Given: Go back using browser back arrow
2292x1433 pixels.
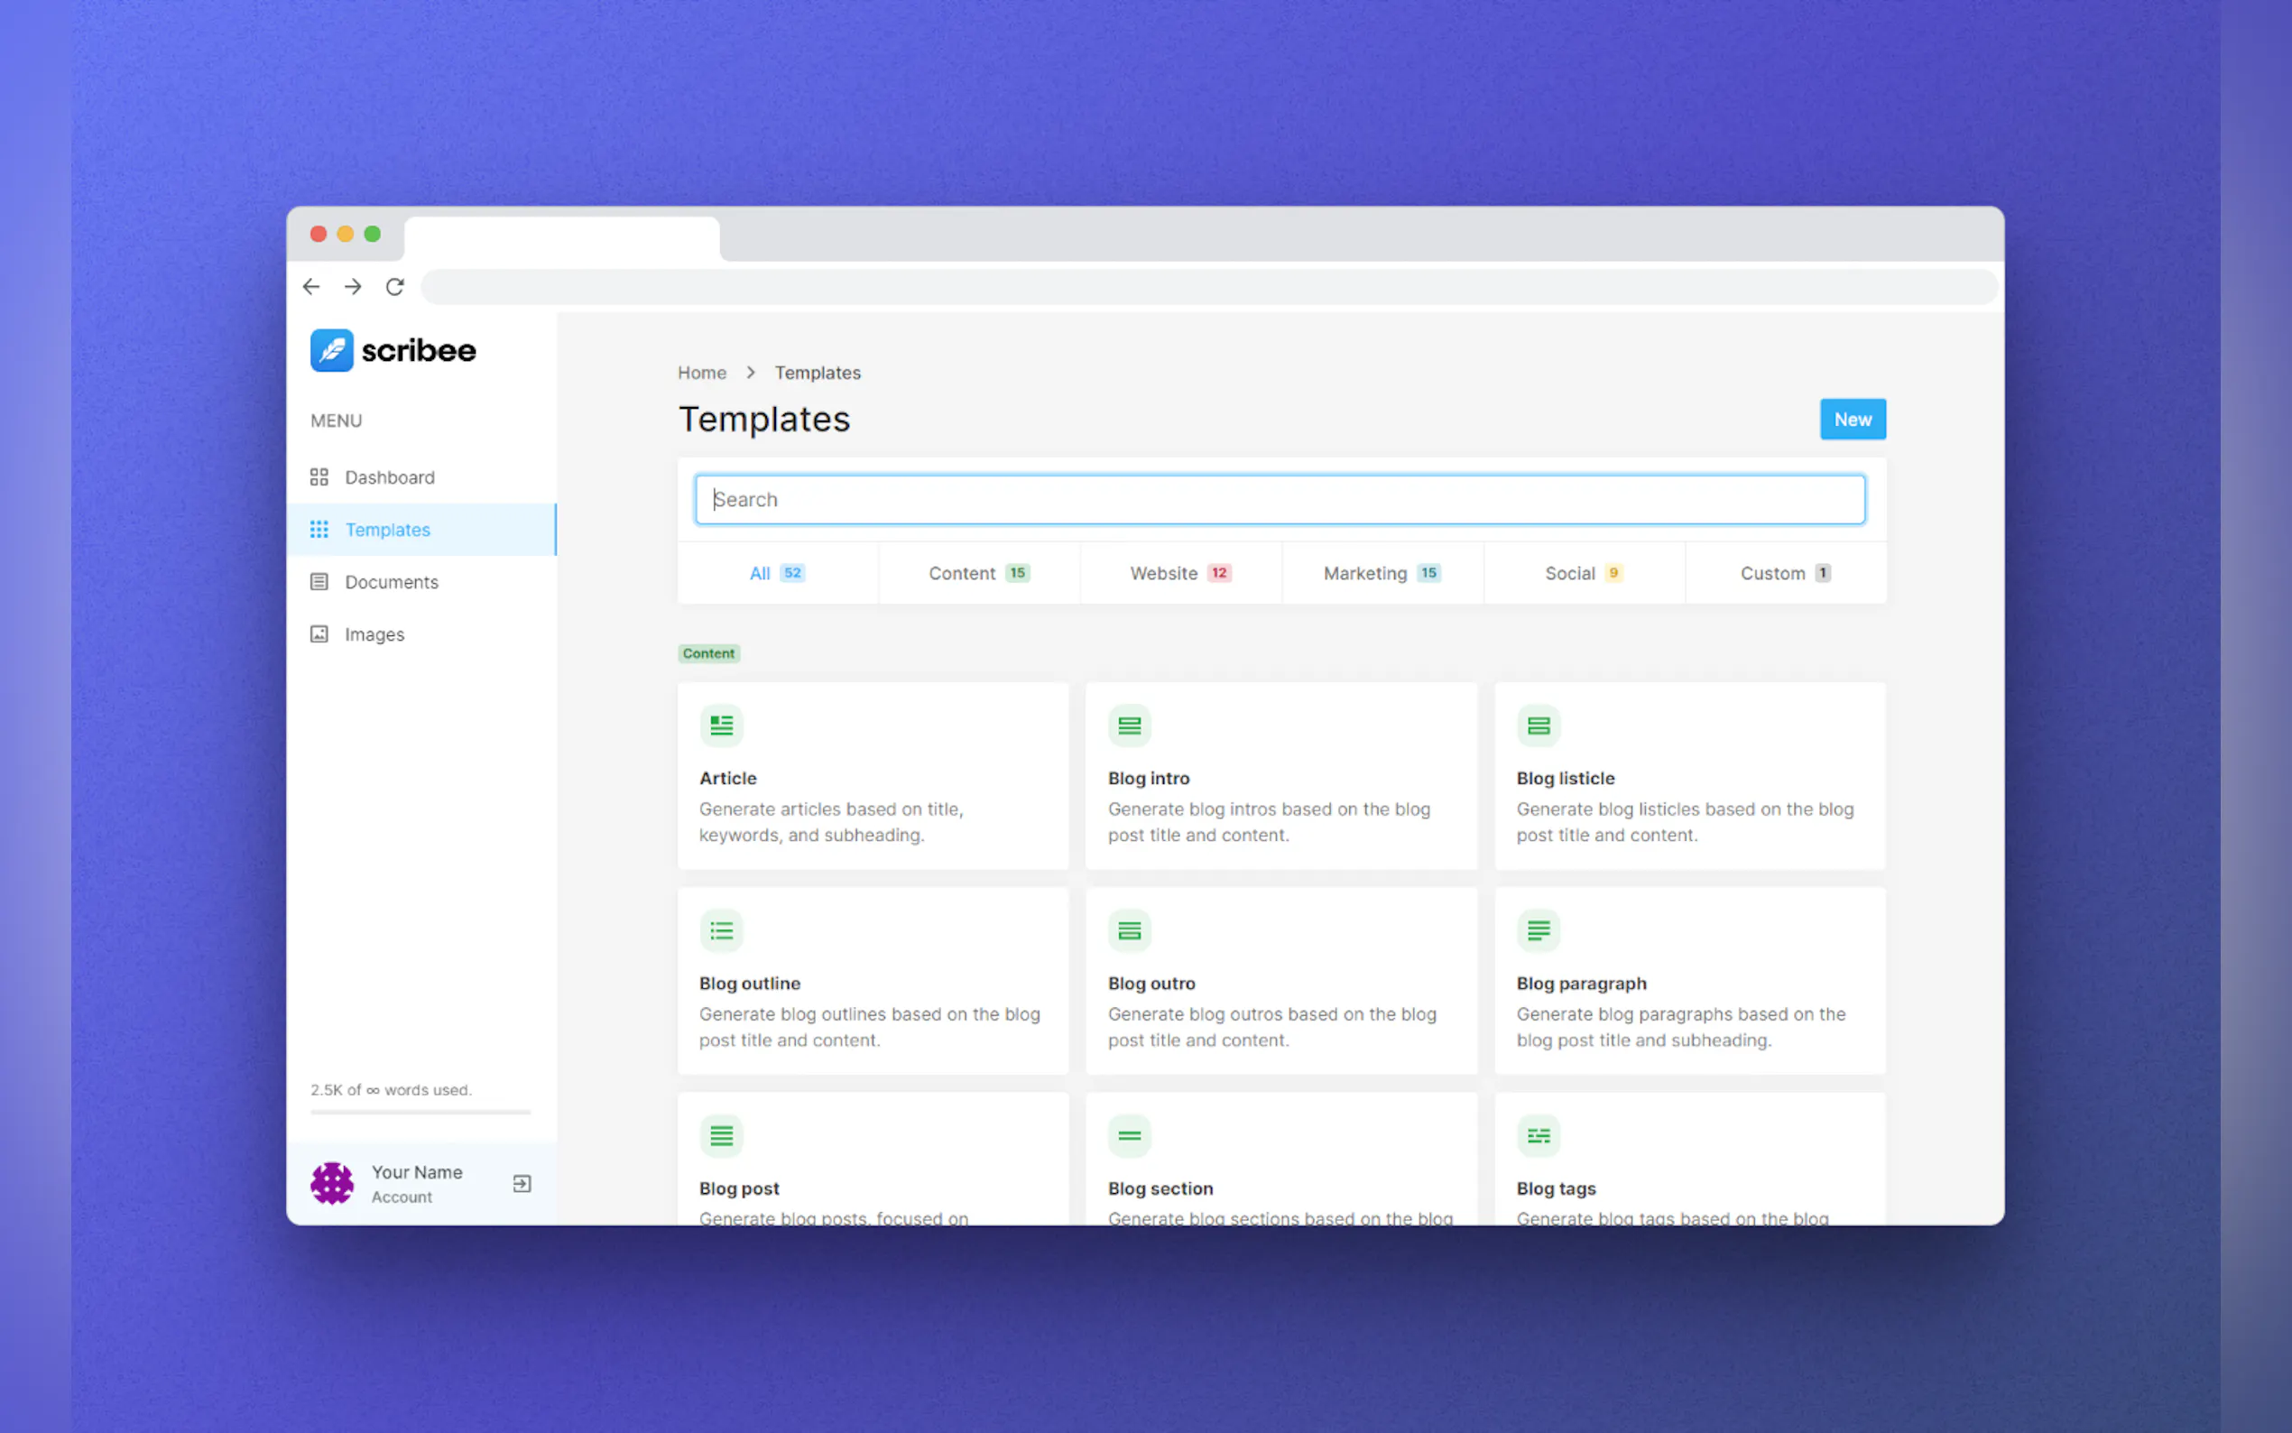Looking at the screenshot, I should (x=311, y=286).
